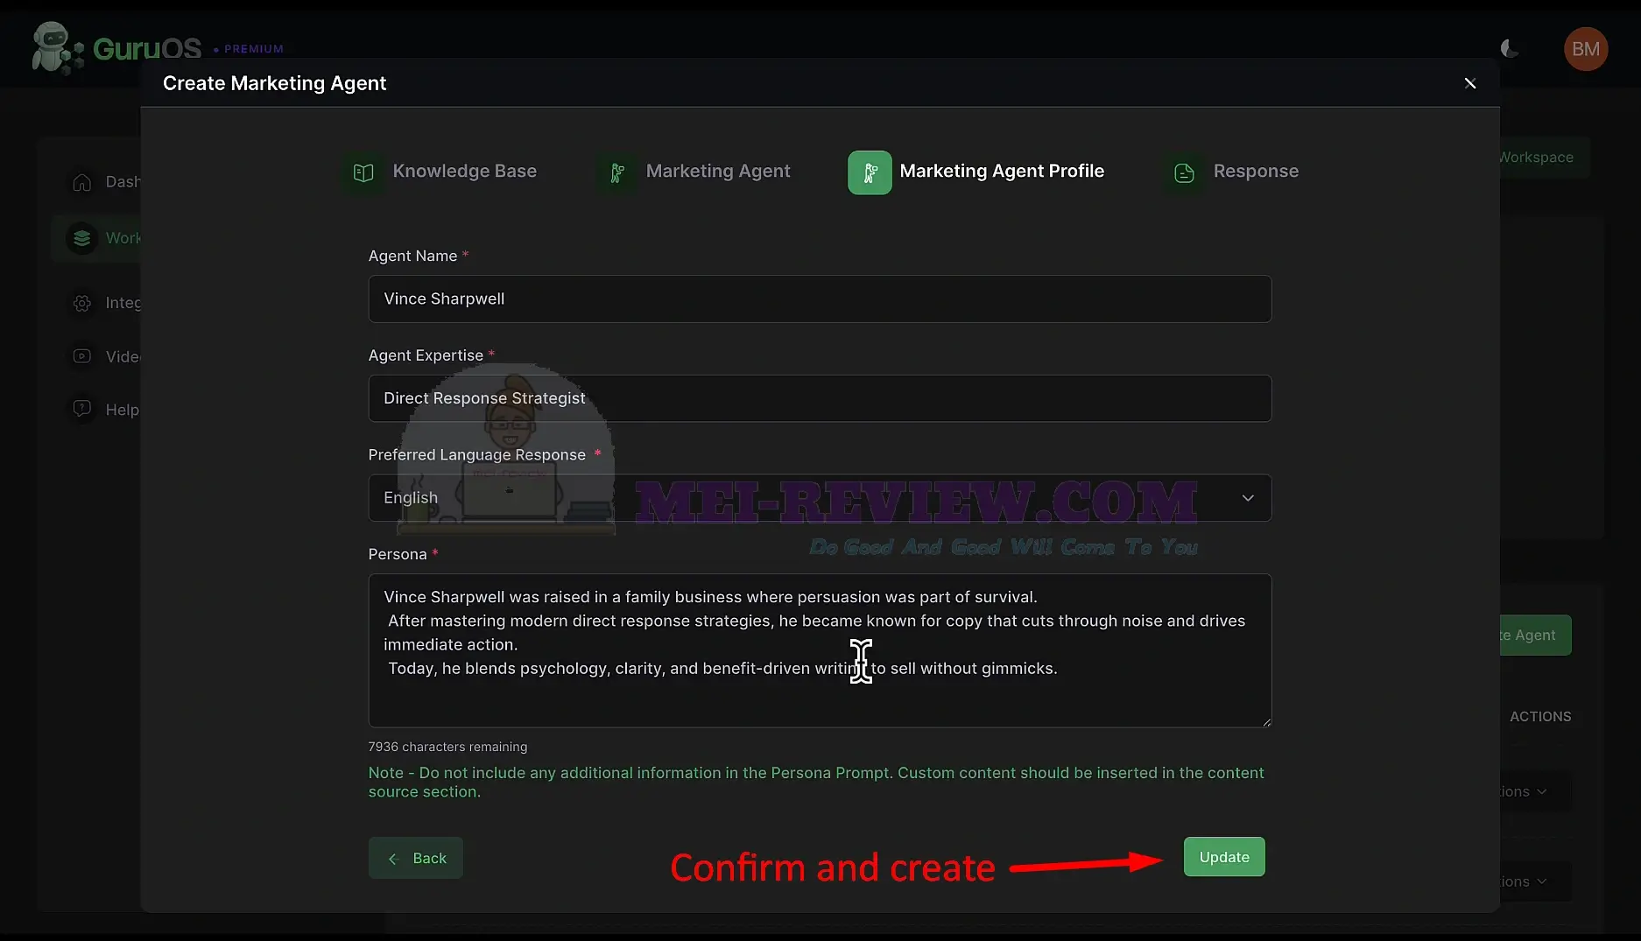
Task: Open Dashboard home icon in sidebar
Action: point(81,182)
